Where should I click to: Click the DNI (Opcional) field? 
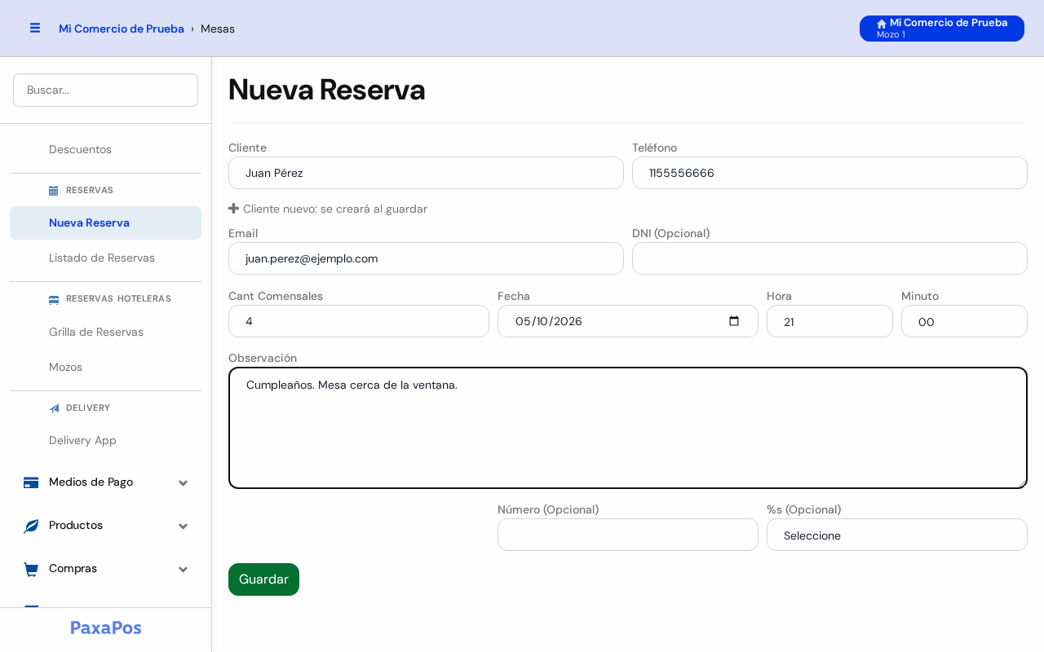(829, 258)
